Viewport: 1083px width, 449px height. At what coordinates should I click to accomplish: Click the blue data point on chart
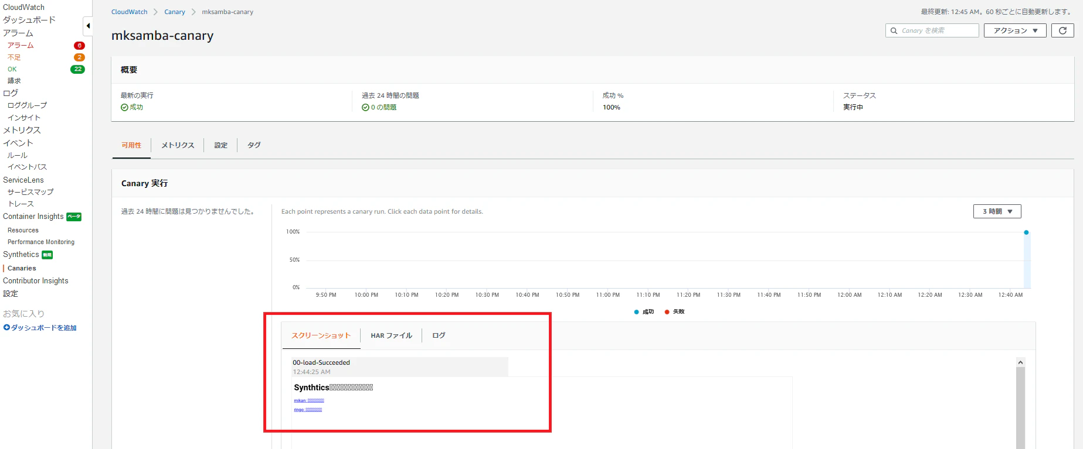(x=1026, y=232)
